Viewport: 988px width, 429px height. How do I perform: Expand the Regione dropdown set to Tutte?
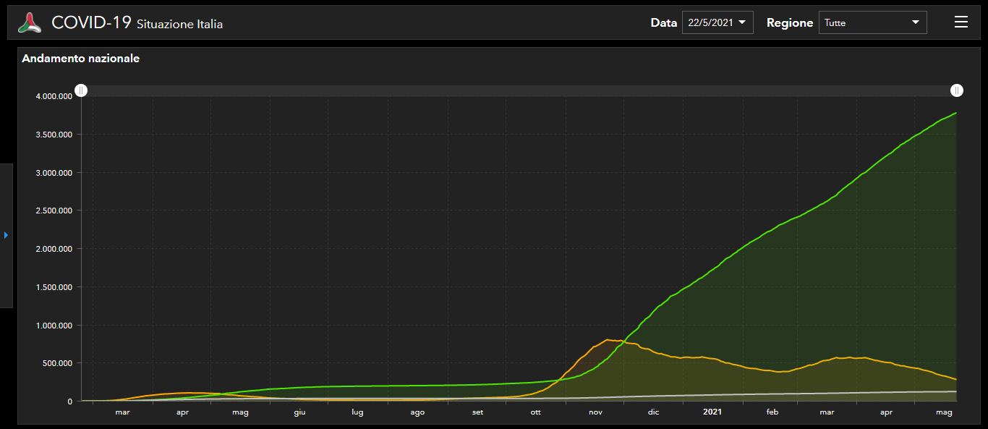tap(872, 22)
